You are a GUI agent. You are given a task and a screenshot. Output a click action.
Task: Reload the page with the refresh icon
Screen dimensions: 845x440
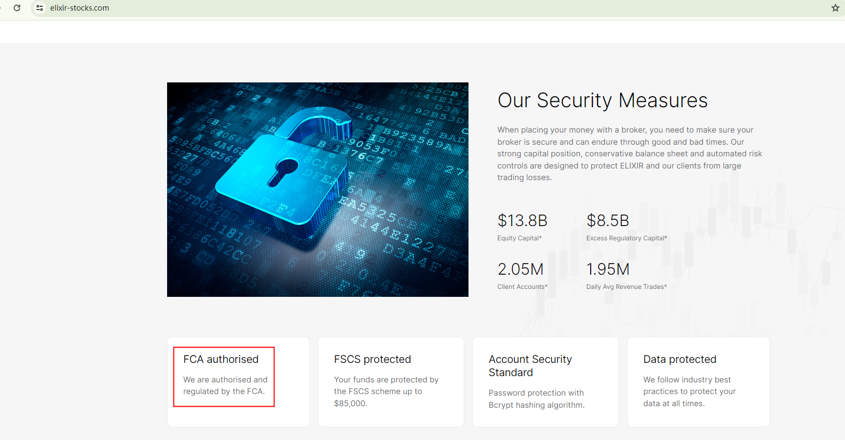click(x=17, y=8)
